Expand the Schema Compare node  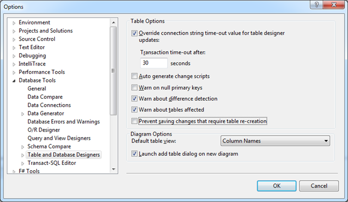(23, 147)
